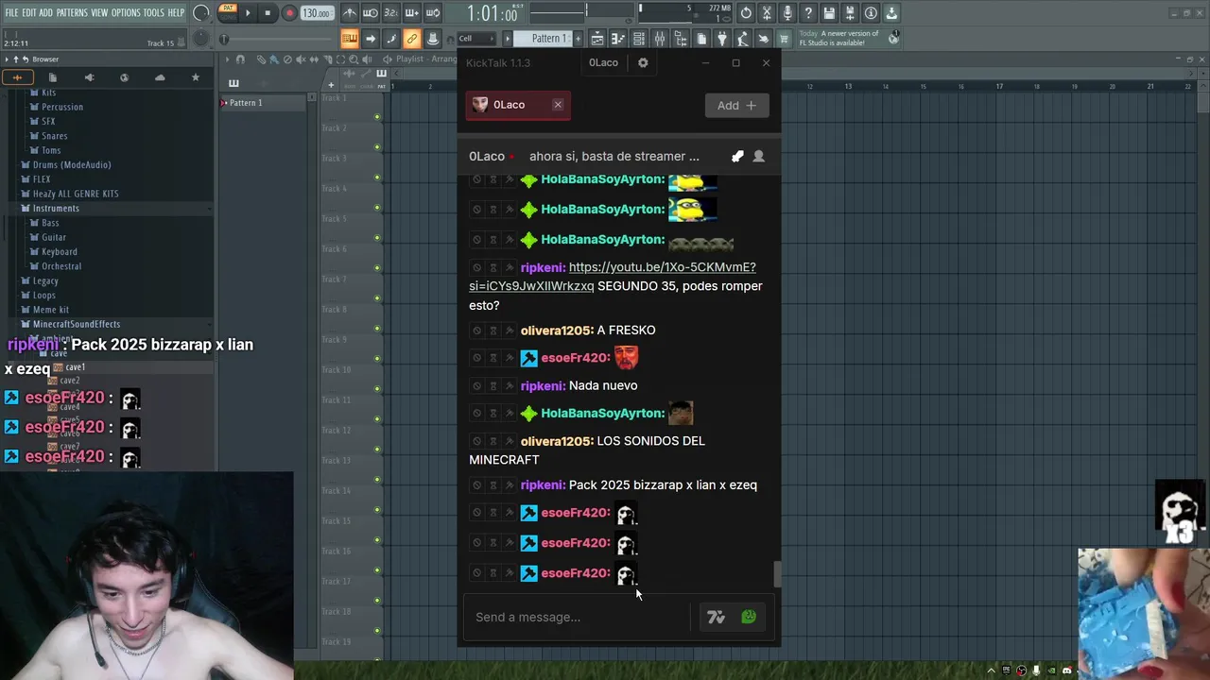This screenshot has width=1210, height=680.
Task: Select the browser speaker sounds tab
Action: point(89,77)
